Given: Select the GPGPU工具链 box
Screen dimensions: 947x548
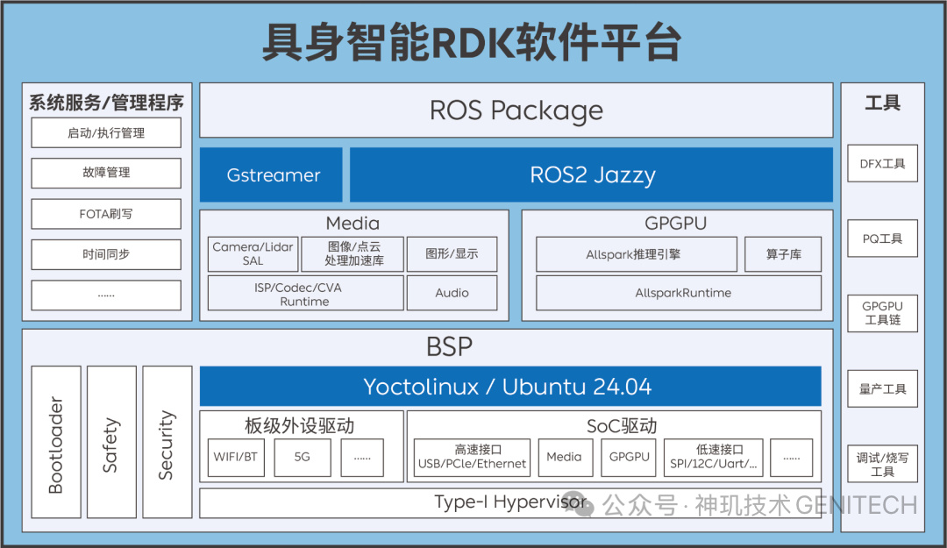Looking at the screenshot, I should tap(882, 314).
